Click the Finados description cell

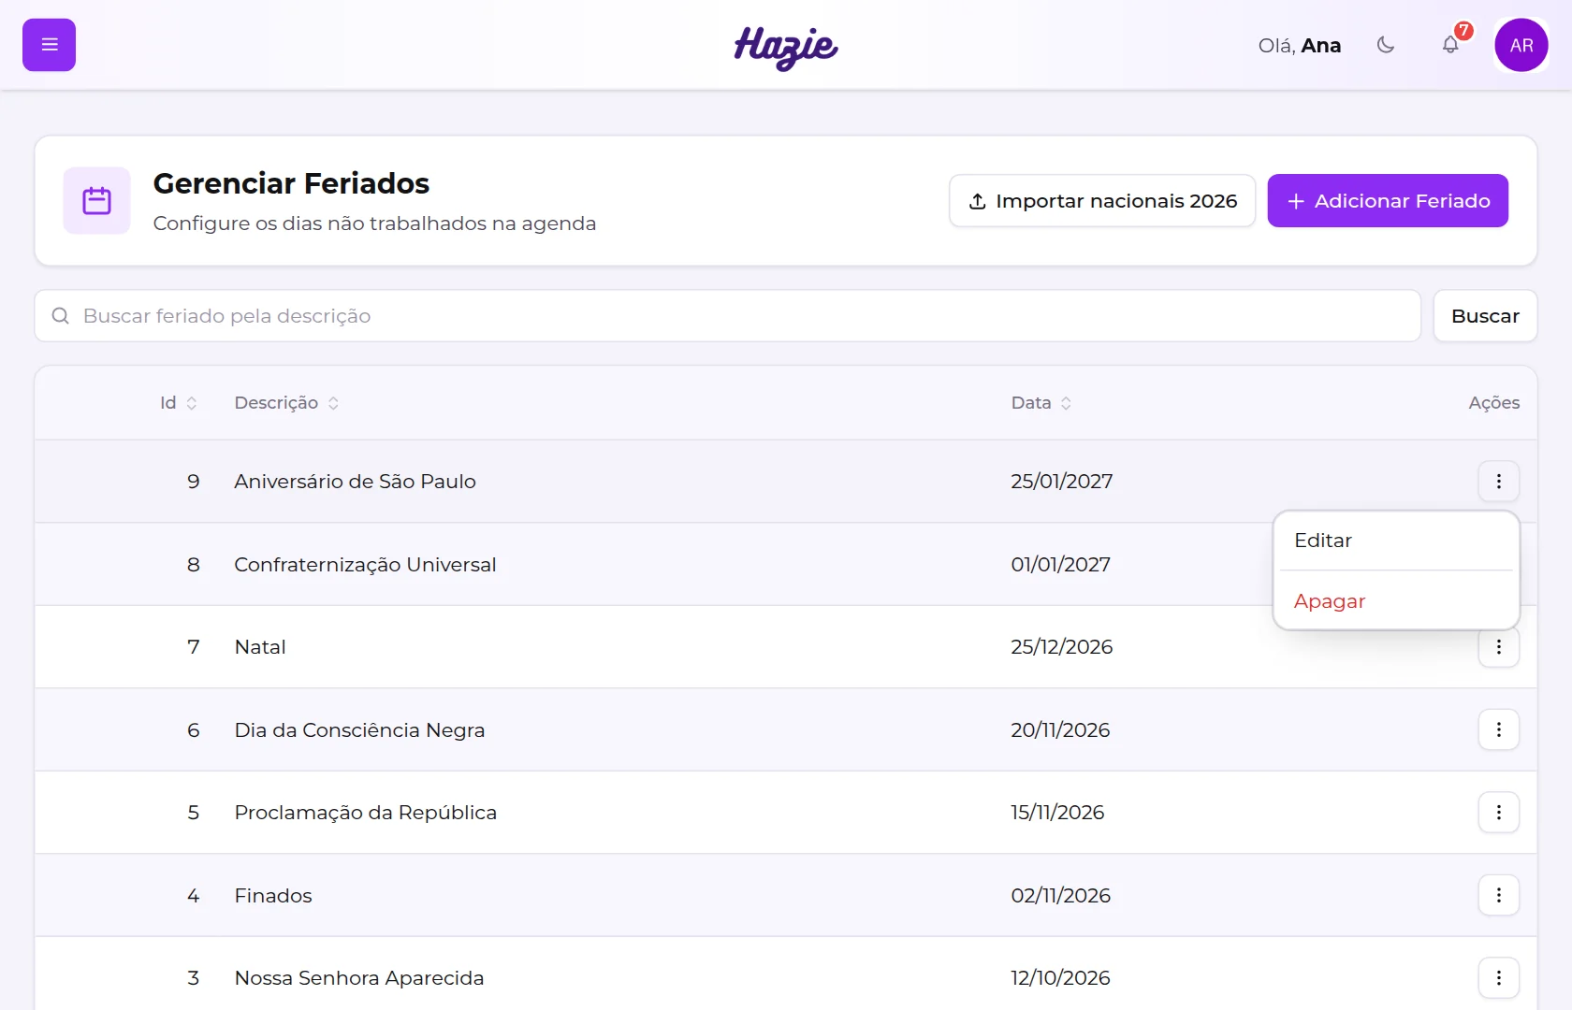click(x=273, y=896)
